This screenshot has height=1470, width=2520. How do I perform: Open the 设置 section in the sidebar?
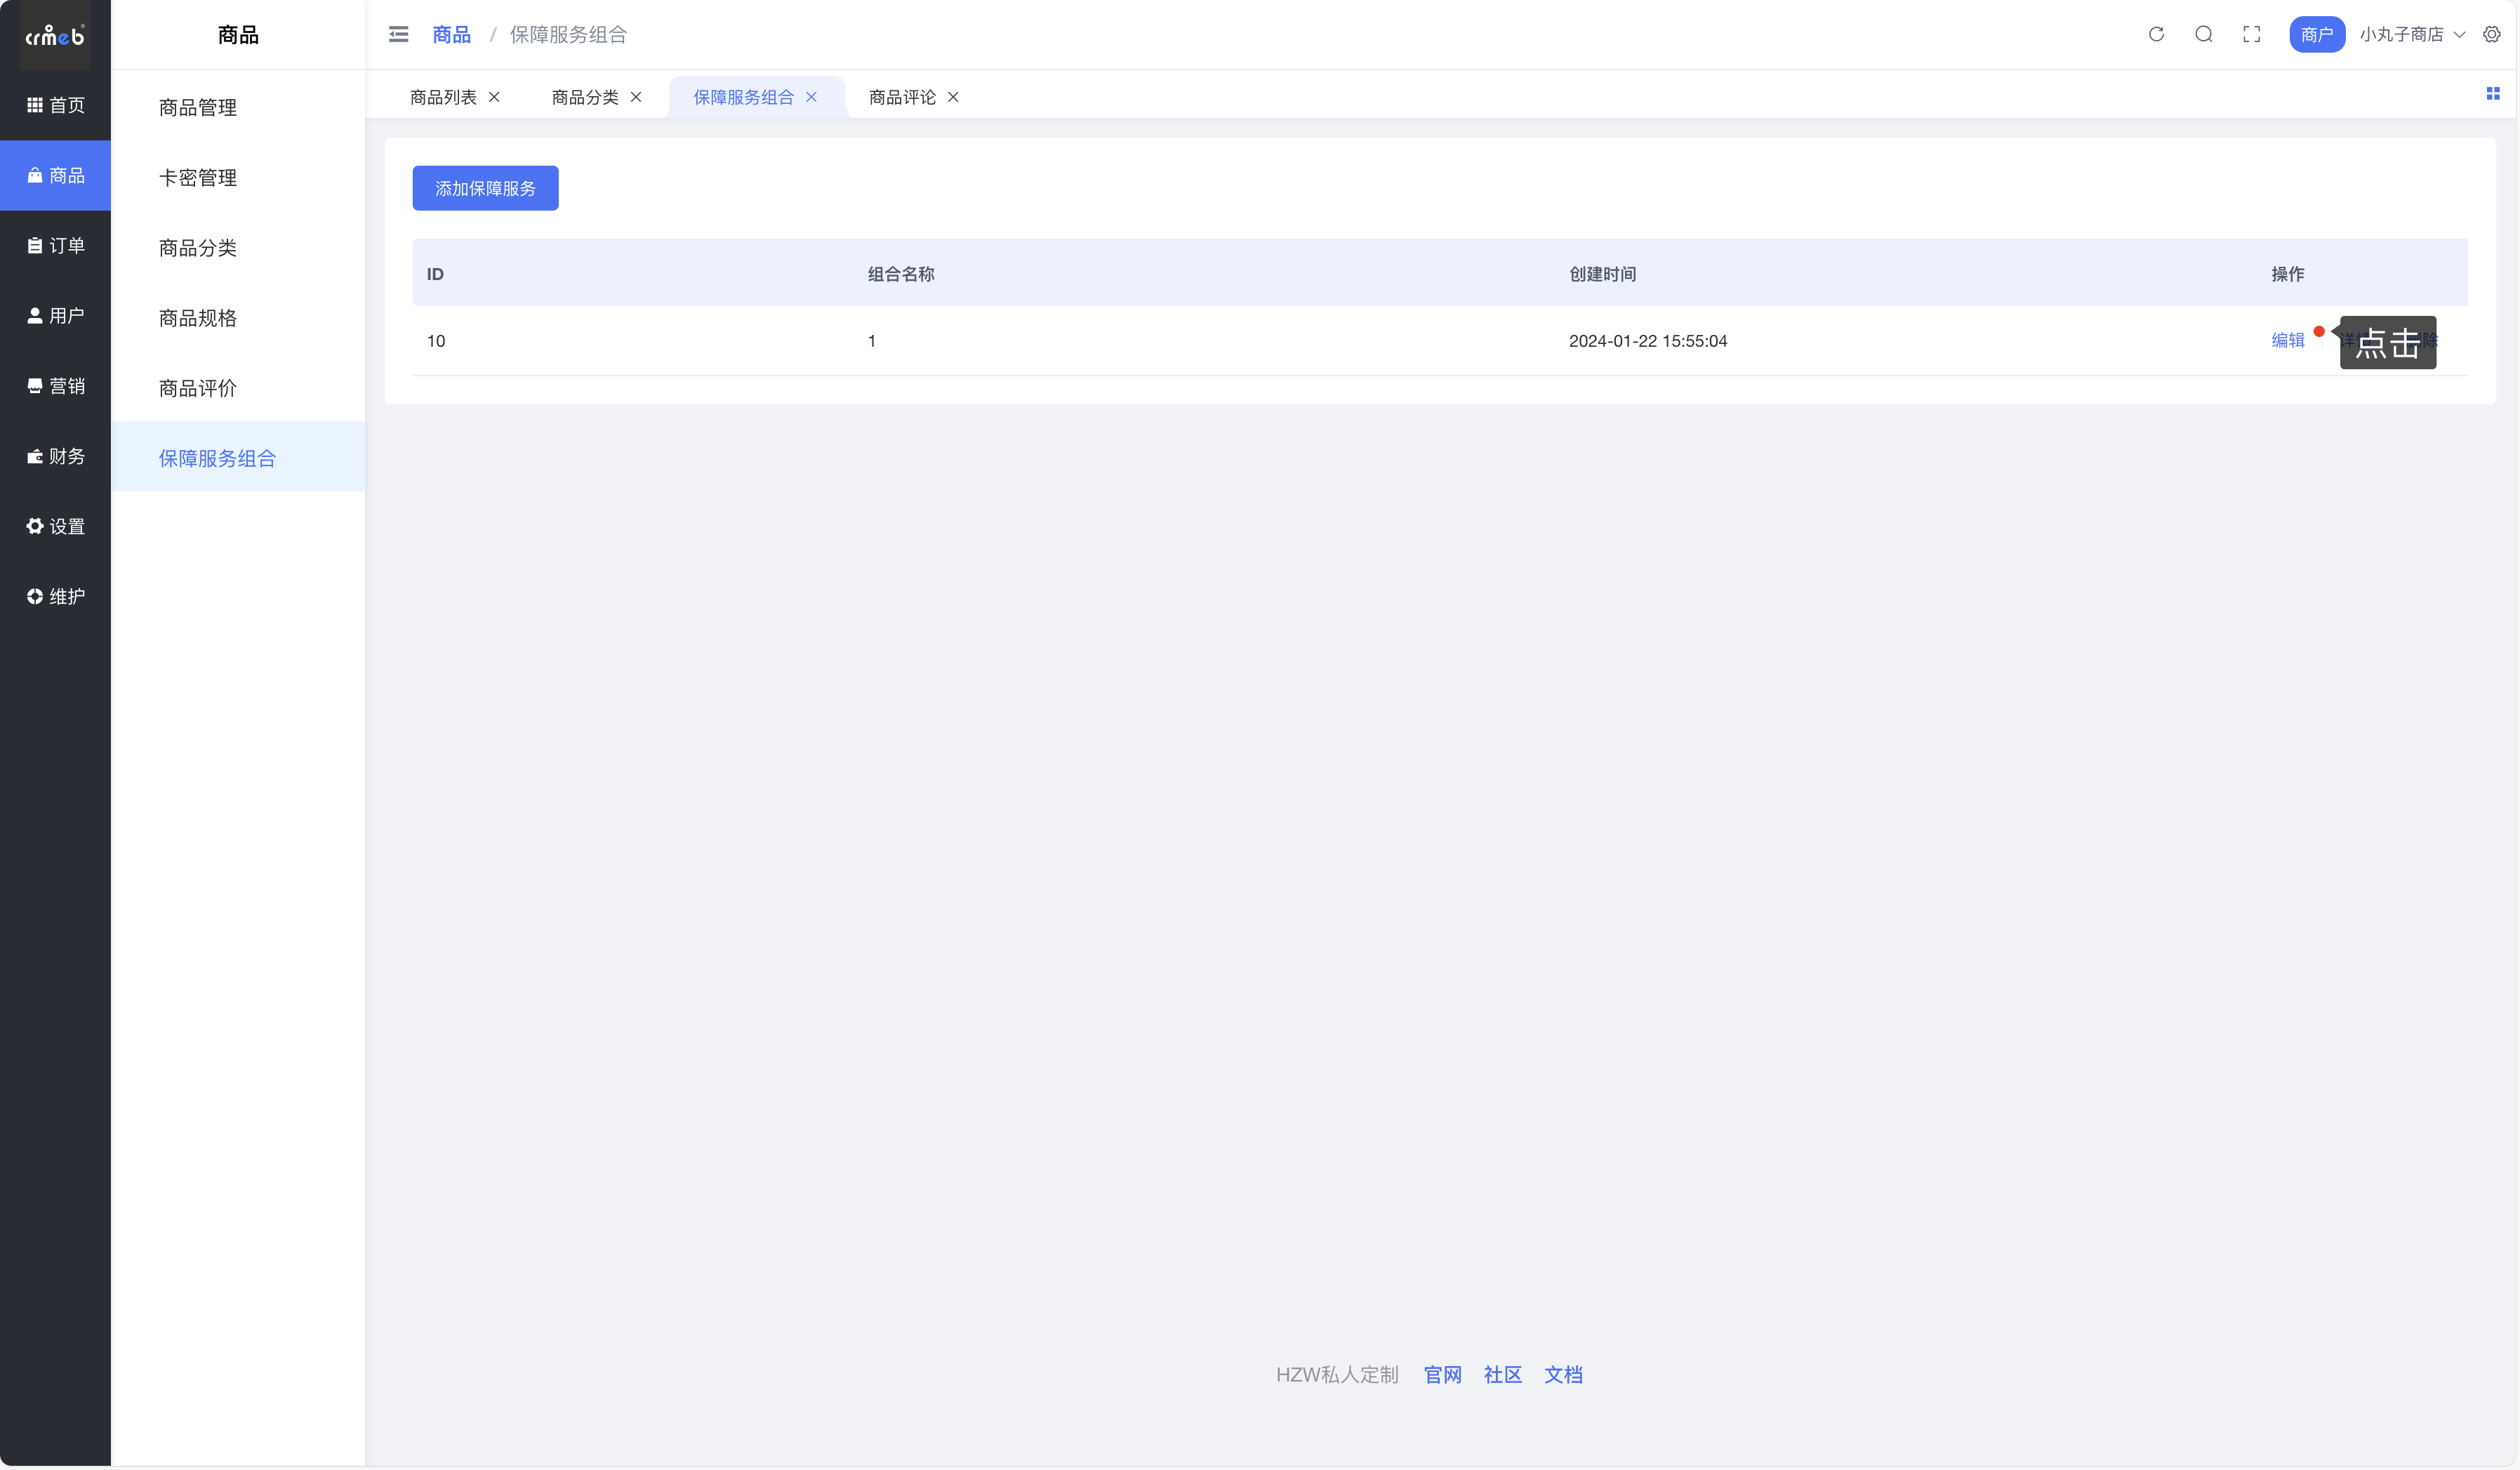[55, 526]
